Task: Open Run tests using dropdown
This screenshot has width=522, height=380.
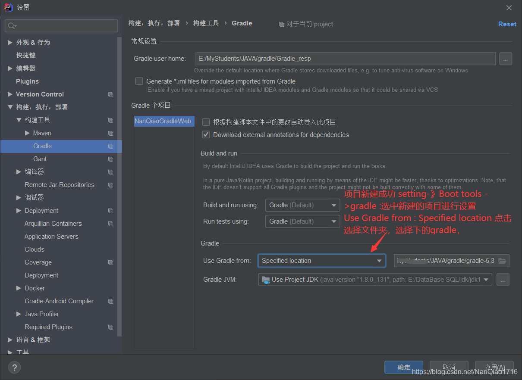Action: [x=303, y=221]
